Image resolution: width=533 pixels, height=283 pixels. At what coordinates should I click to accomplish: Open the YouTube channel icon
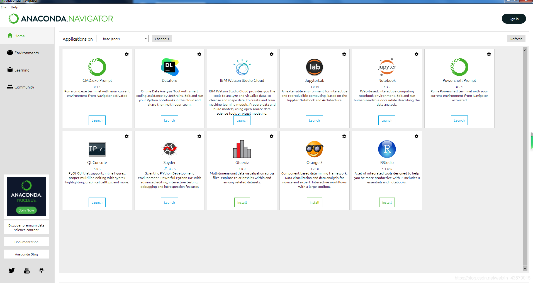pos(27,270)
